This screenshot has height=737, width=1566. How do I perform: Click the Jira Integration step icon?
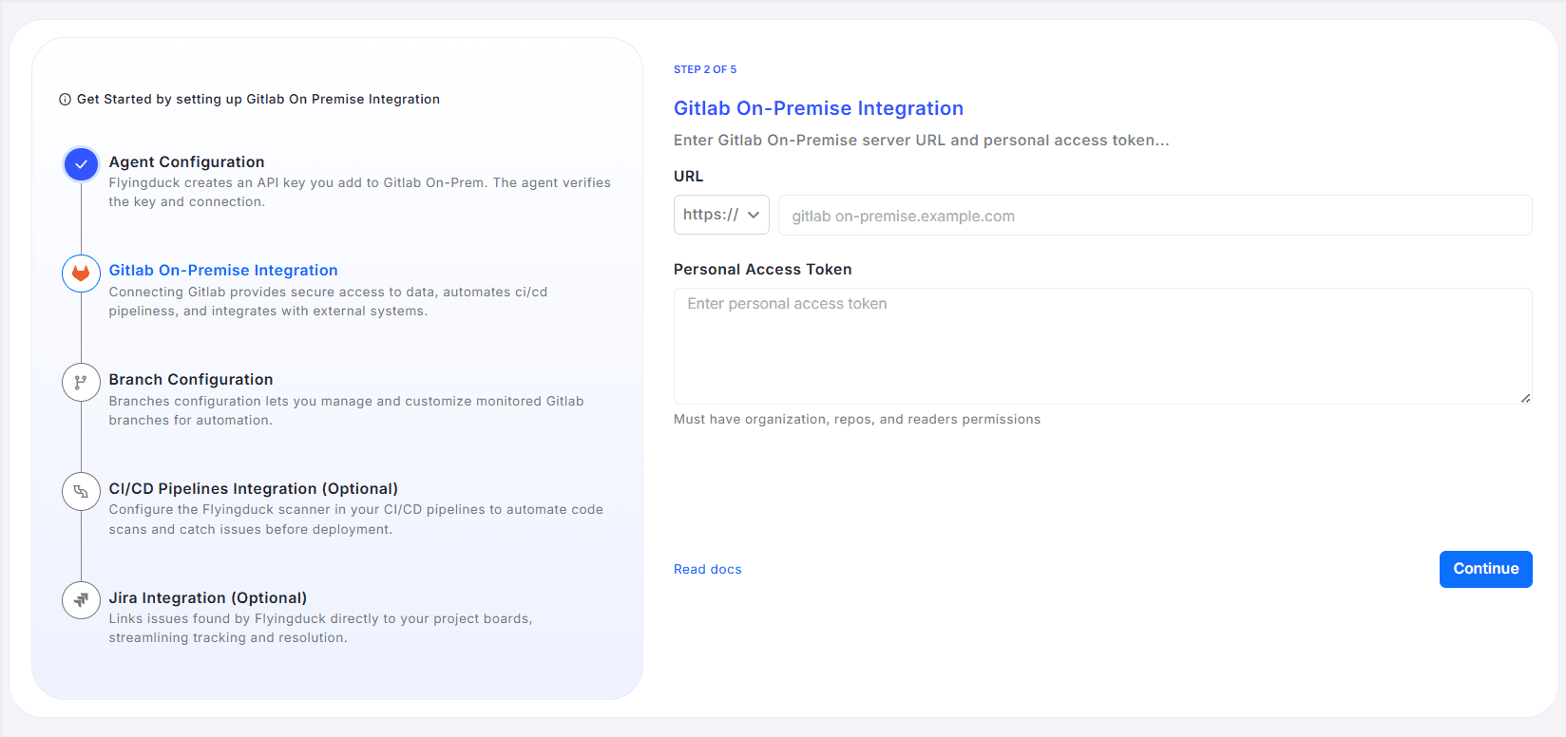tap(81, 600)
